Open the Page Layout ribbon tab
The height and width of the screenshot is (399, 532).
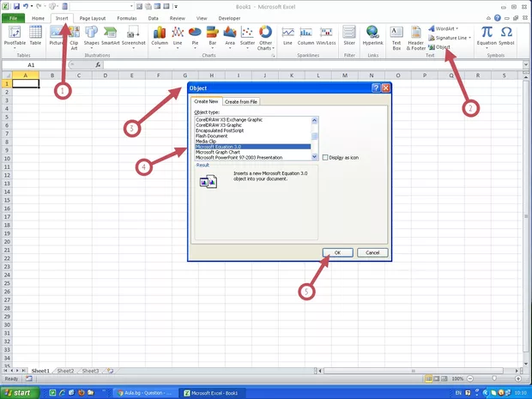[x=93, y=17]
